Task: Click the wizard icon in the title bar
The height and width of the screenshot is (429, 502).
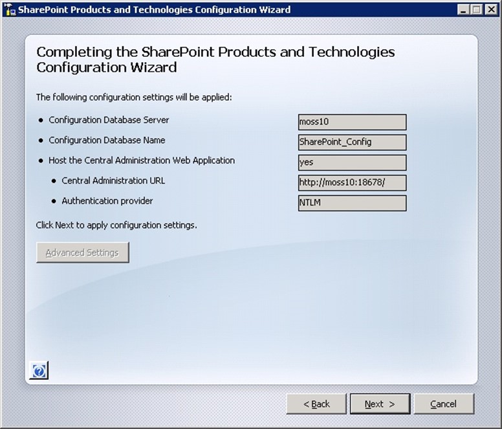Action: point(9,9)
